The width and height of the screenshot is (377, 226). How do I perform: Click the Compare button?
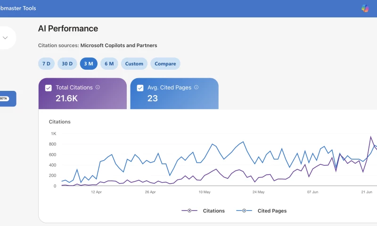tap(165, 64)
